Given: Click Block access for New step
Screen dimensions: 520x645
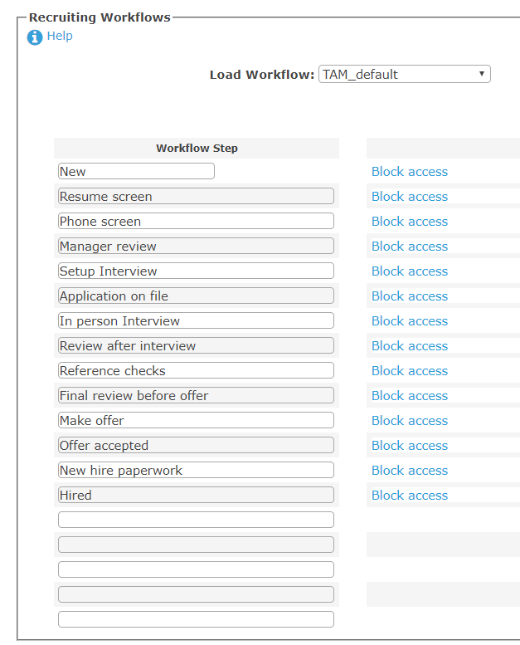Looking at the screenshot, I should click(x=410, y=172).
